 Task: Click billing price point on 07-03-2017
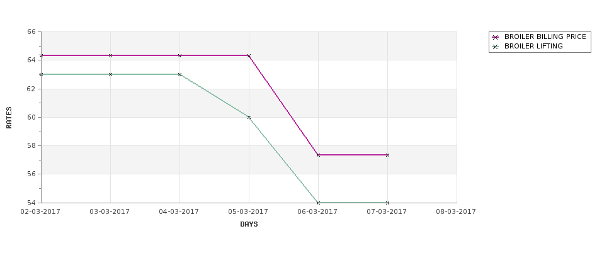(388, 155)
